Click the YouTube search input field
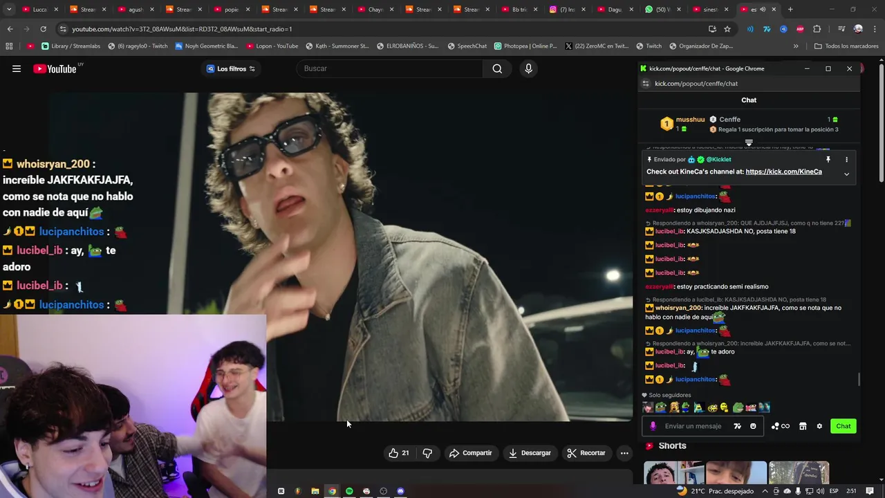This screenshot has width=885, height=498. click(389, 68)
